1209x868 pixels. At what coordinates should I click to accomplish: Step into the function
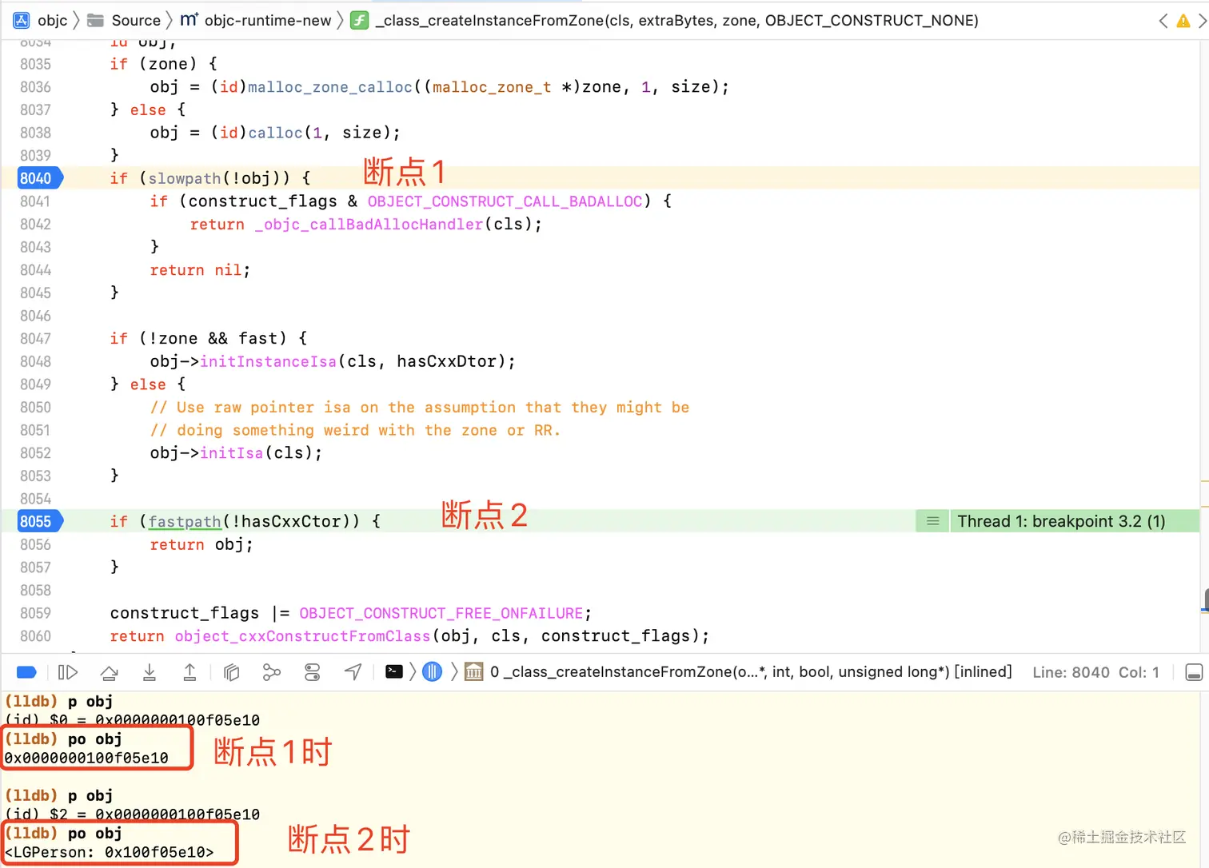tap(150, 672)
